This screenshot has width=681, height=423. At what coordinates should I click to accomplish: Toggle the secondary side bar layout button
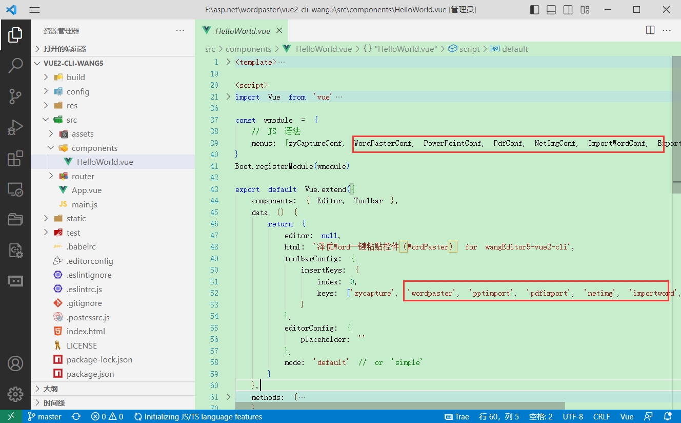tap(568, 10)
